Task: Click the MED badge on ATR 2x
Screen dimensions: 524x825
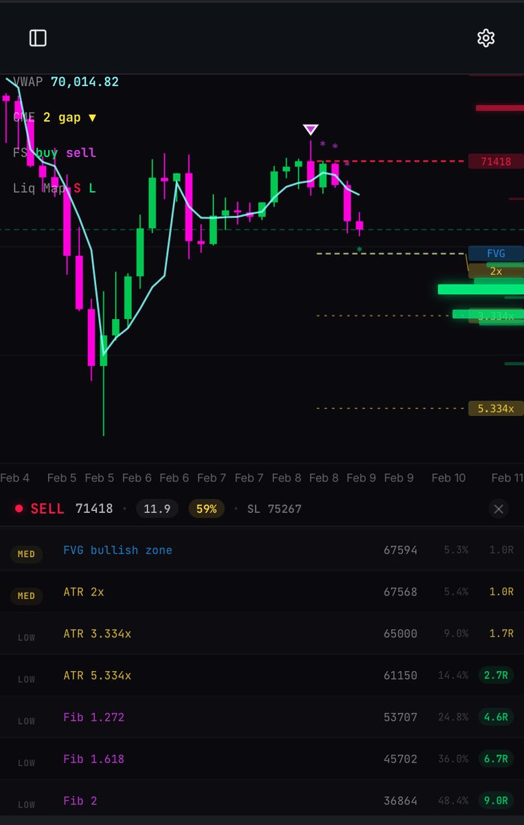Action: (26, 596)
